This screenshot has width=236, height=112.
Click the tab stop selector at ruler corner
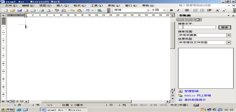(x=4, y=15)
